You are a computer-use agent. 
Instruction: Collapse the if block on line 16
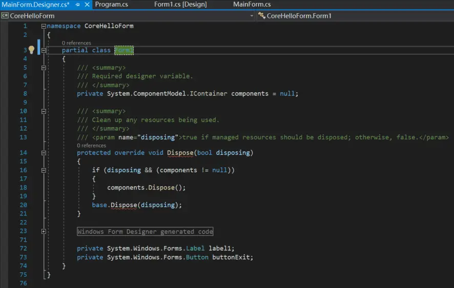click(x=44, y=170)
